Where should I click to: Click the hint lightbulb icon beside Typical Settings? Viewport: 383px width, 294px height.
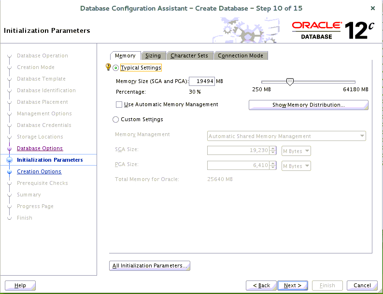point(108,68)
